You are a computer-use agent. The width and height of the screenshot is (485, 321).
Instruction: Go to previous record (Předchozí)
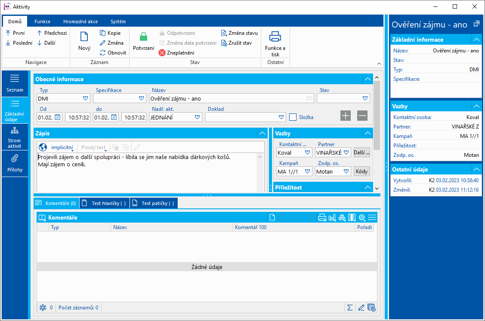[x=52, y=33]
